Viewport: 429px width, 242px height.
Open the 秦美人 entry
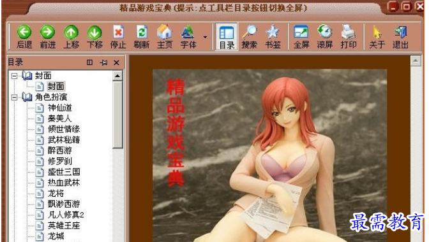click(x=59, y=118)
